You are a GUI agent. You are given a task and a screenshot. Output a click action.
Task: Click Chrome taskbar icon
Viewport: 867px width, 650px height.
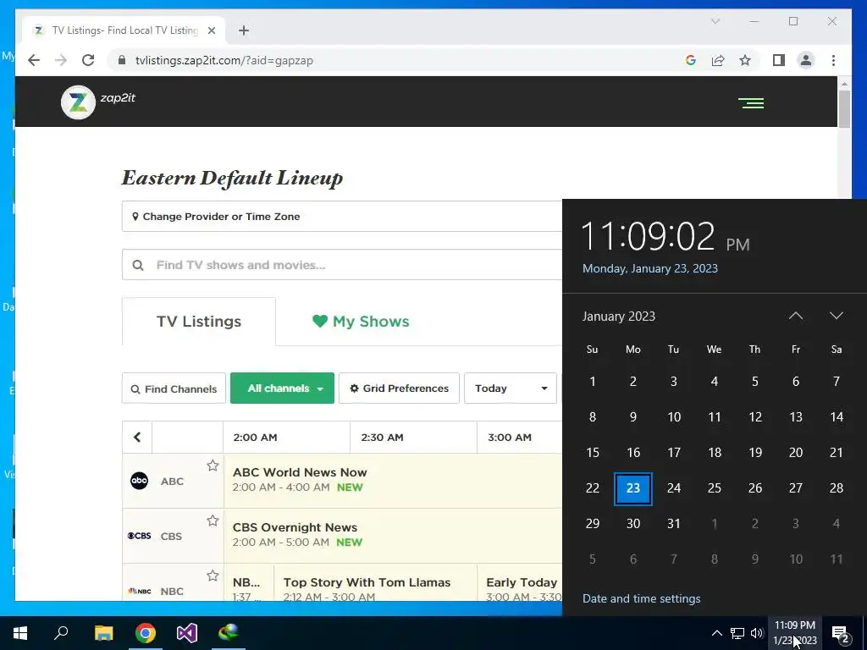tap(146, 633)
